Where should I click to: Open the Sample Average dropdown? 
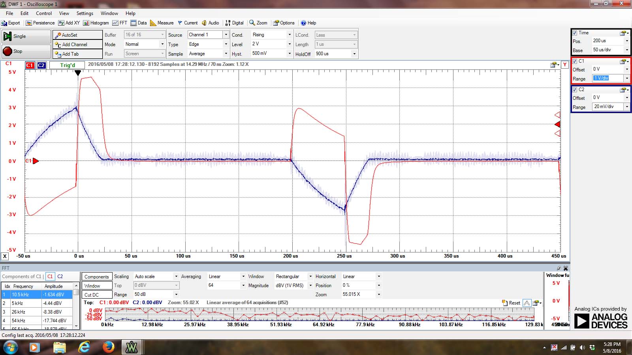[226, 54]
